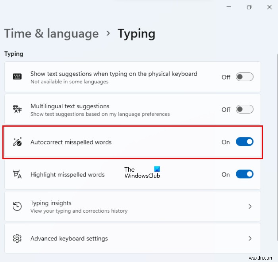Viewport: 278px width, 262px height.
Task: Click 'View your typing and corrections history'
Action: click(79, 211)
